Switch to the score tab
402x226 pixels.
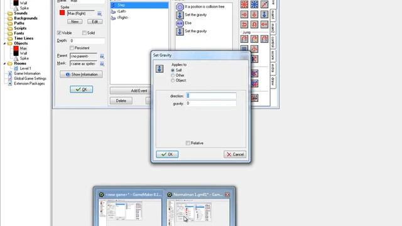click(273, 56)
